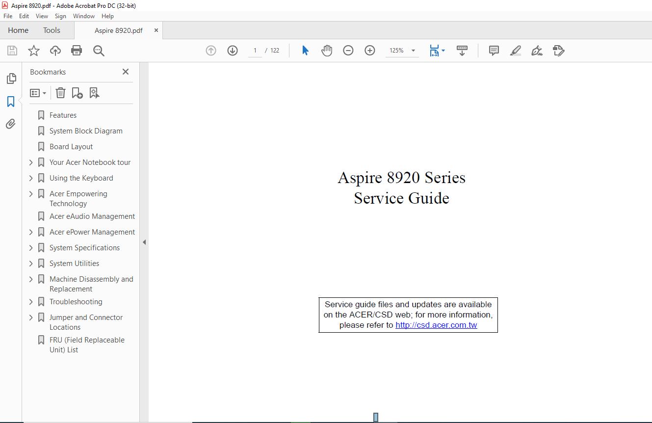The height and width of the screenshot is (423, 652).
Task: Expand Machine Disassembly and Replacement bookmark
Action: 31,279
